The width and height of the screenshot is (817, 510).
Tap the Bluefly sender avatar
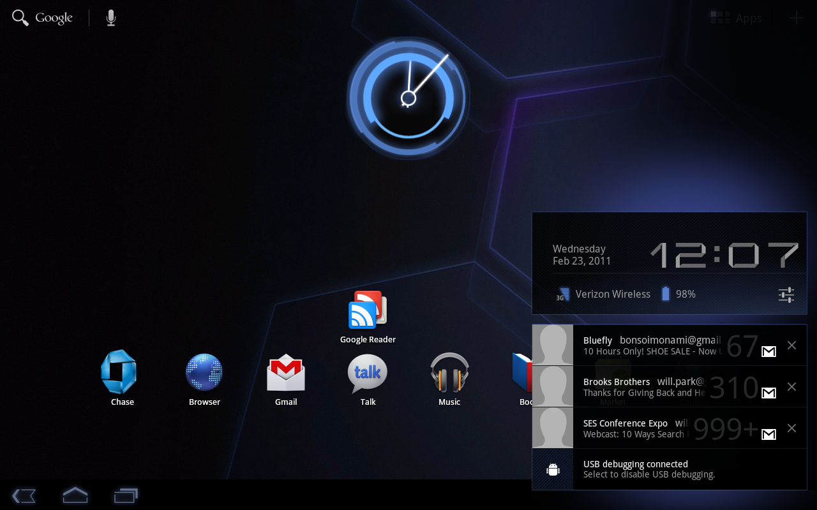tap(553, 345)
